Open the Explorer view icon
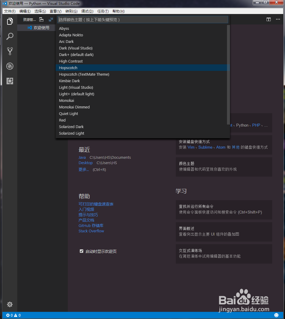This screenshot has height=319, width=285. [10, 21]
